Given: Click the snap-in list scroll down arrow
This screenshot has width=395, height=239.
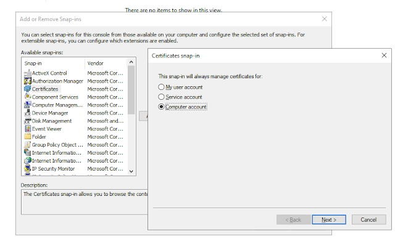Looking at the screenshot, I should [131, 171].
